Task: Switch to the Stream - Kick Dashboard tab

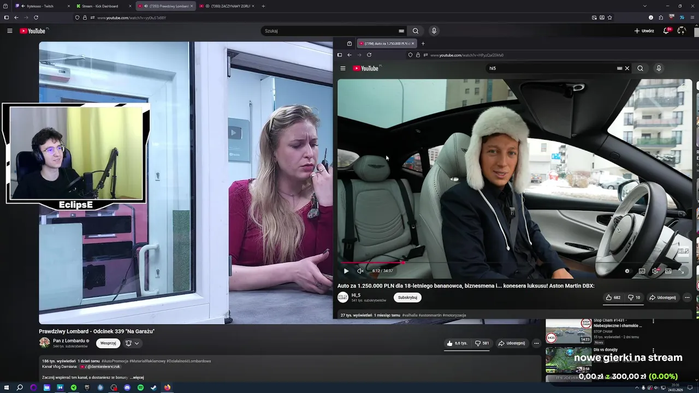Action: [x=104, y=6]
